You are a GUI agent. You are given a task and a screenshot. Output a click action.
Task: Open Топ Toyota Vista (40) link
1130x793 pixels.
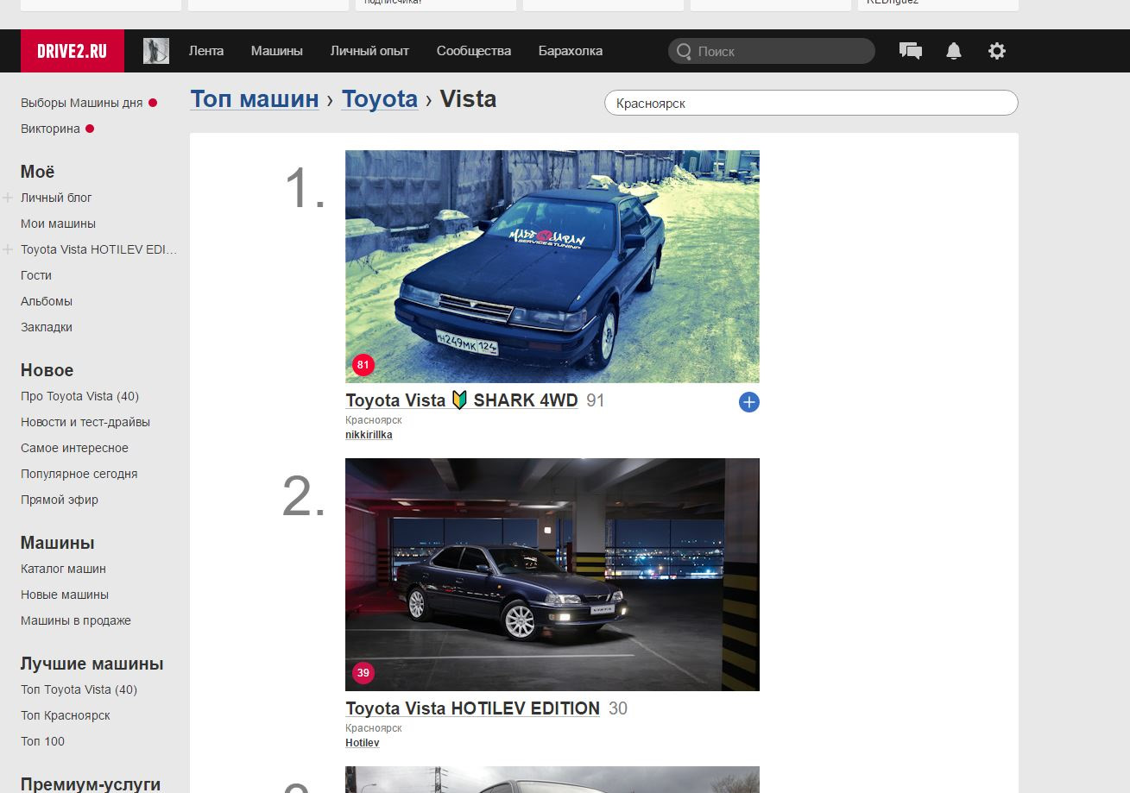[x=79, y=689]
